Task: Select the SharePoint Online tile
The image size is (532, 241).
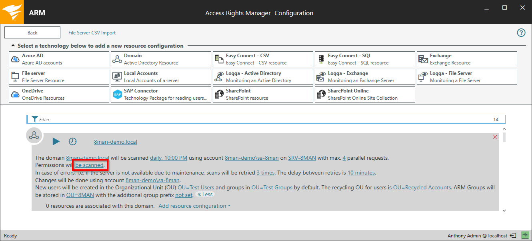Action: [x=365, y=94]
